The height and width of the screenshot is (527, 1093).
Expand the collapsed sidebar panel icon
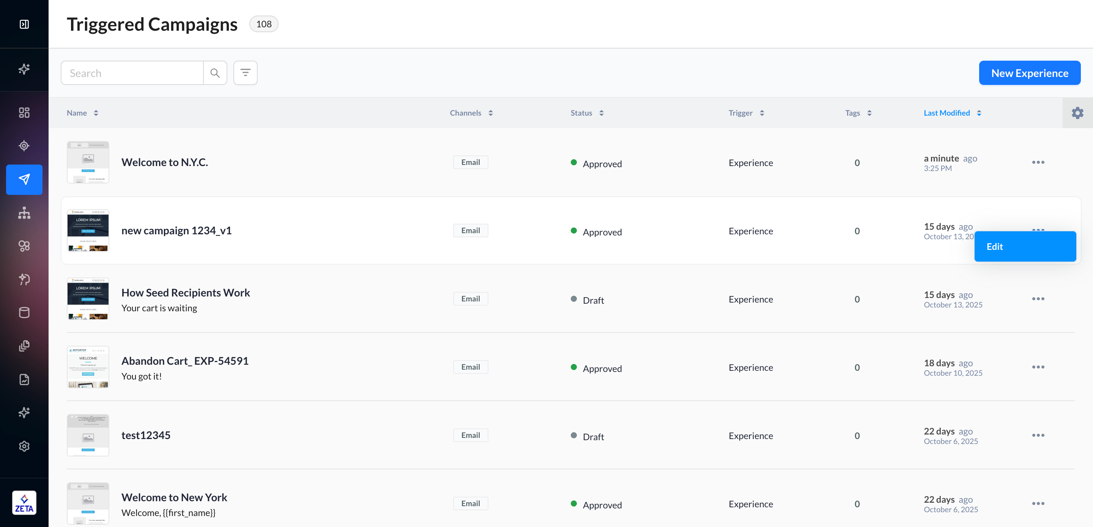pyautogui.click(x=24, y=24)
